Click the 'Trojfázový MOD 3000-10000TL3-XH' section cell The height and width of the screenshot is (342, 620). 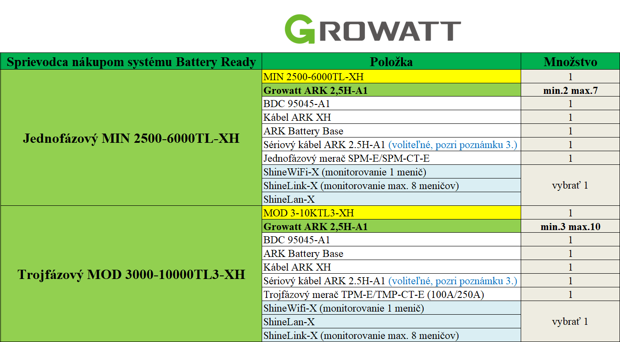click(x=131, y=274)
